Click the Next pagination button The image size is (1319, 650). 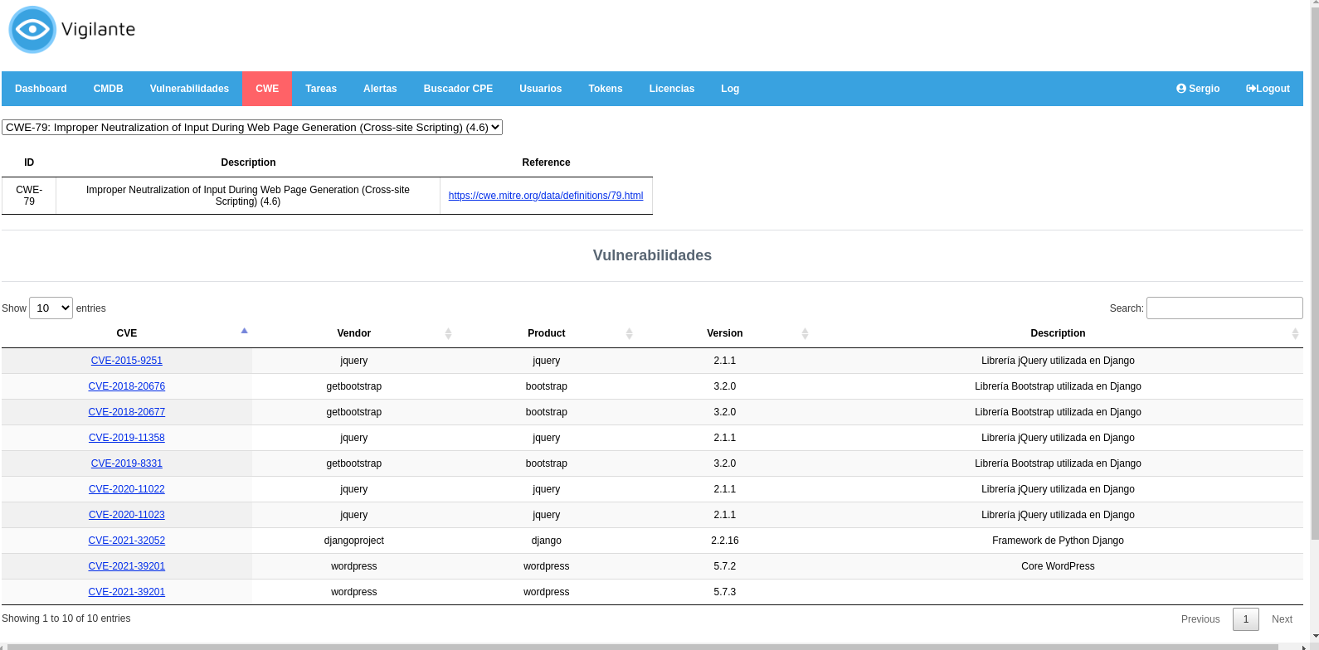point(1282,619)
